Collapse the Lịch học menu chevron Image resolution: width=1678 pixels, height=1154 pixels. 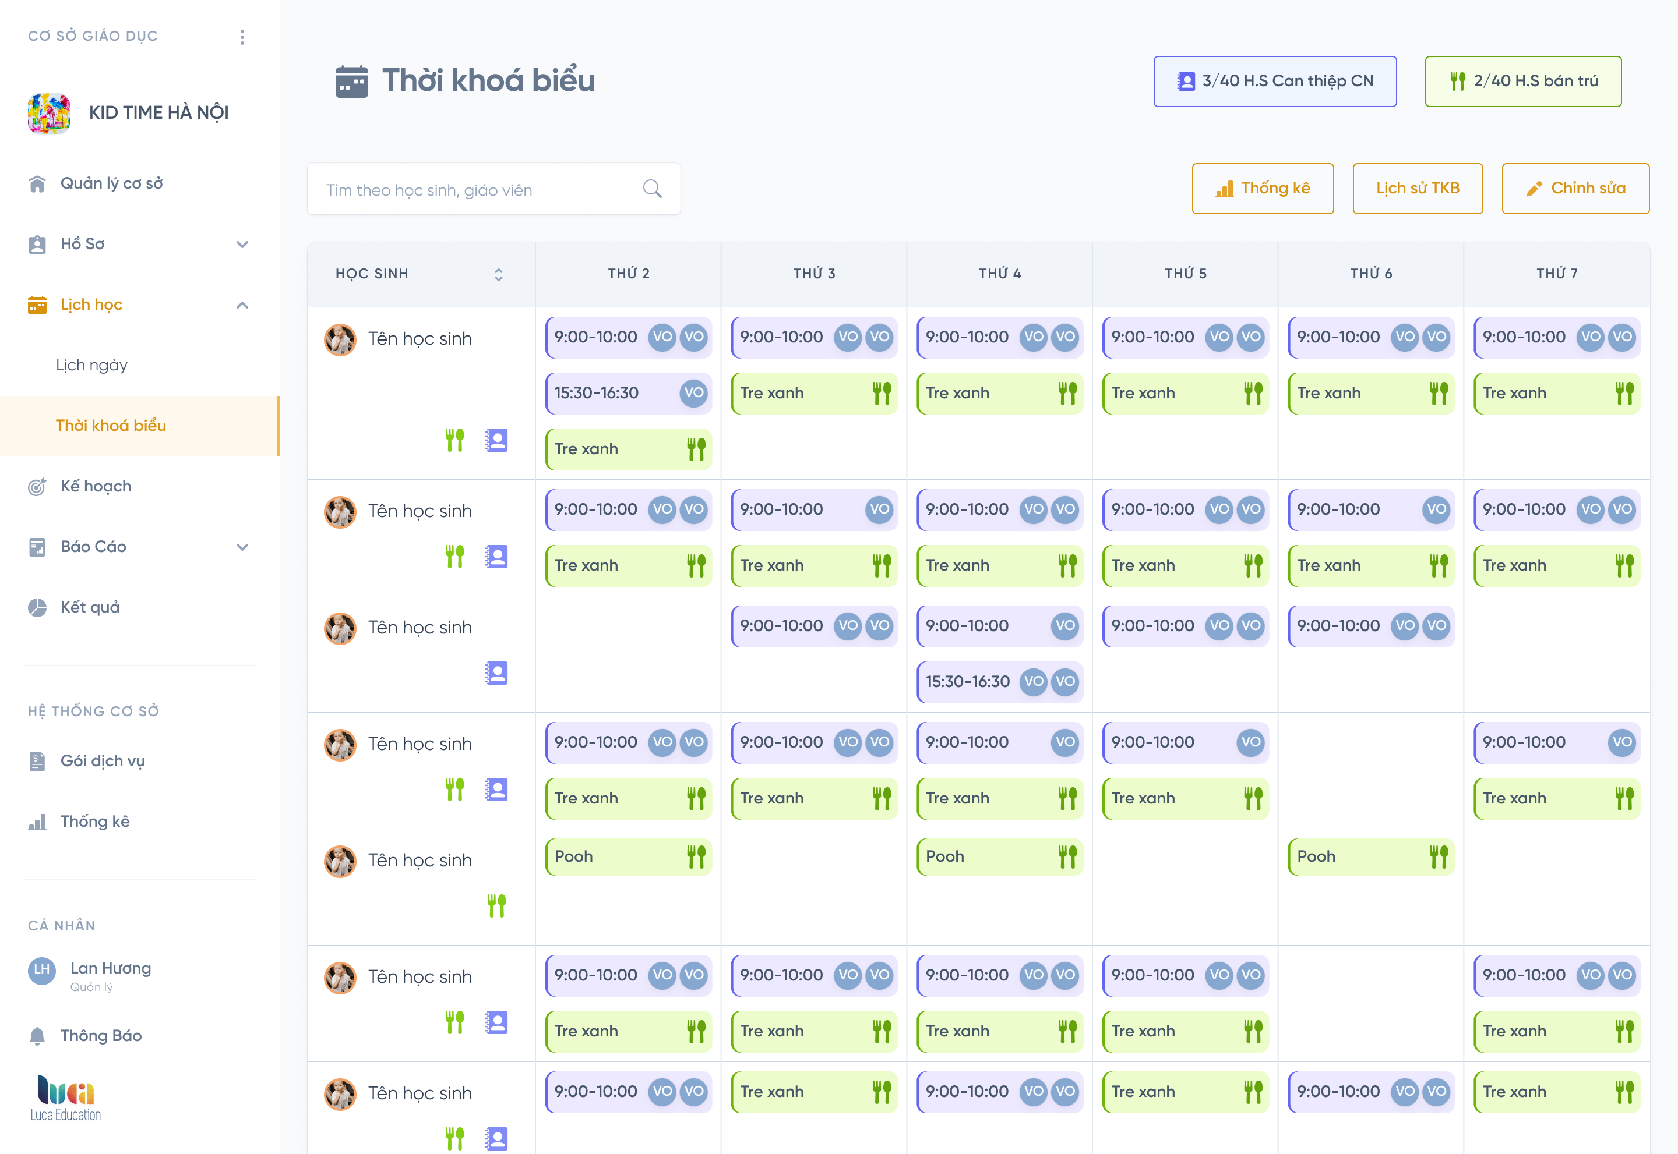pos(242,305)
